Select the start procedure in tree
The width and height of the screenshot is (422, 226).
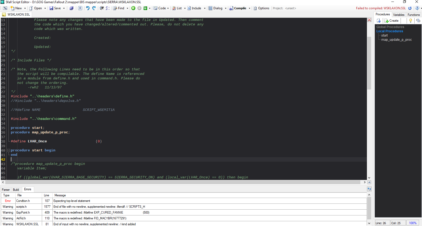(x=384, y=35)
